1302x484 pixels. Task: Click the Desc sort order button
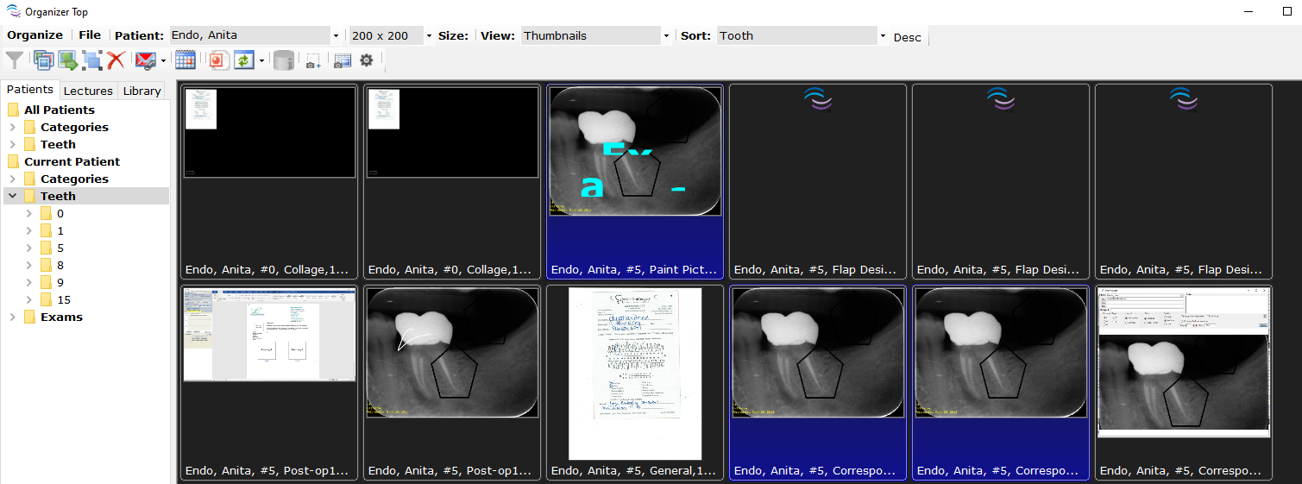tap(907, 37)
